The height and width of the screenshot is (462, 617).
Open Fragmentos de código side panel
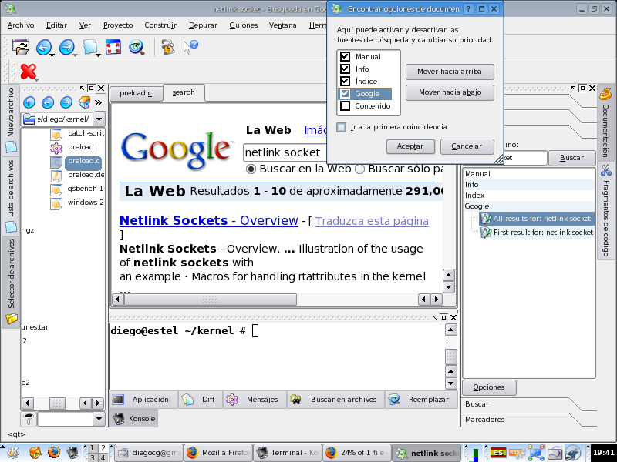coord(605,210)
